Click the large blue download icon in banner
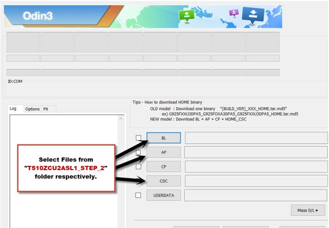This screenshot has width=329, height=228. click(x=253, y=15)
